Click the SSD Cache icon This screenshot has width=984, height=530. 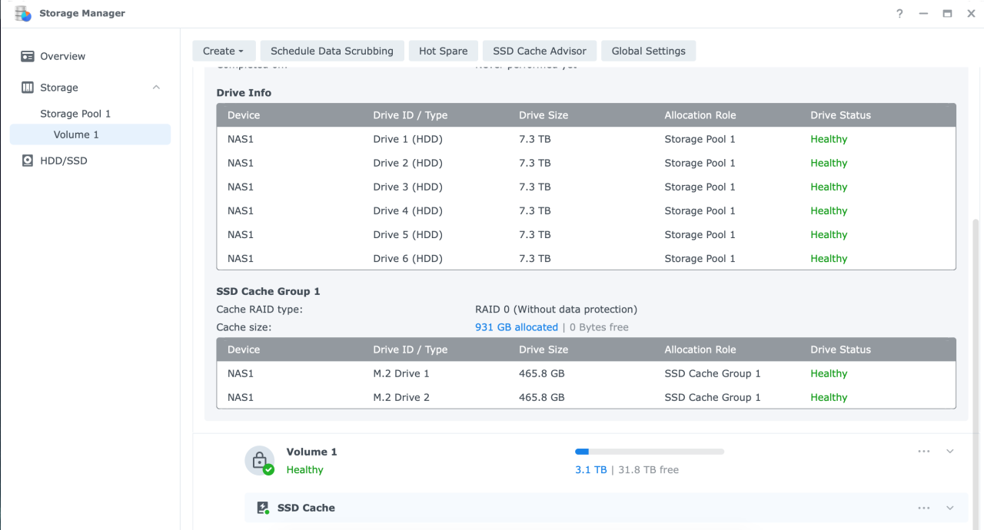tap(263, 508)
